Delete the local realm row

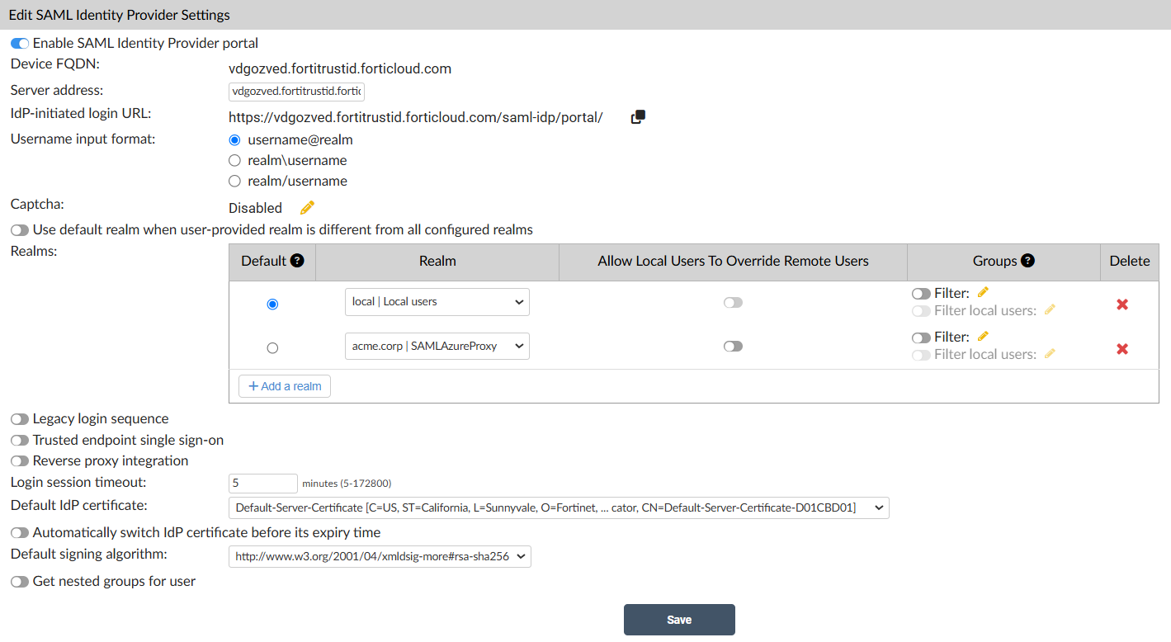click(1122, 304)
